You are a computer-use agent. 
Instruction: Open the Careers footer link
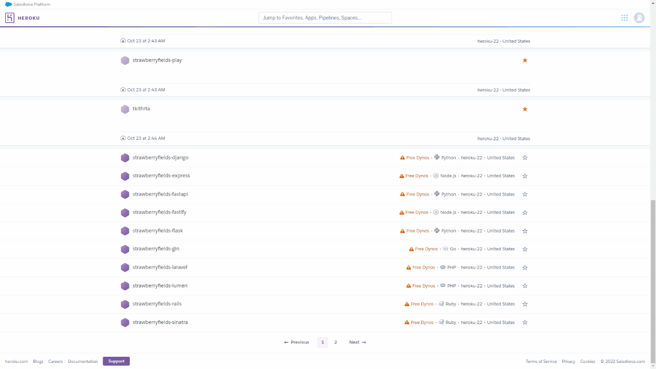[55, 361]
